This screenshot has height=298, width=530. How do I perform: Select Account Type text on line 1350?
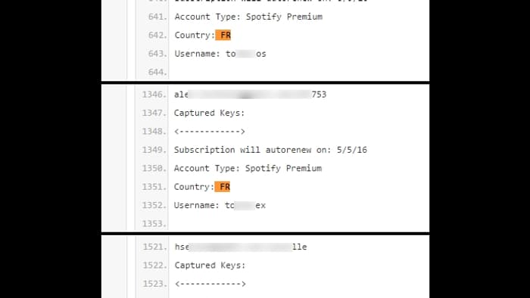pos(248,169)
